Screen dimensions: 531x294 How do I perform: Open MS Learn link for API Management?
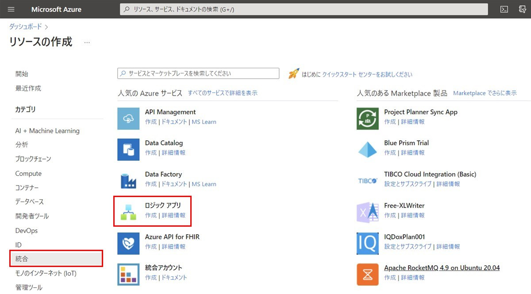click(204, 122)
